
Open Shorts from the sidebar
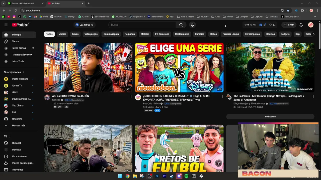click(x=19, y=41)
